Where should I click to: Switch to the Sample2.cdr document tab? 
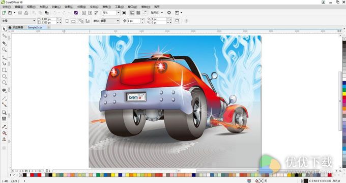point(35,27)
